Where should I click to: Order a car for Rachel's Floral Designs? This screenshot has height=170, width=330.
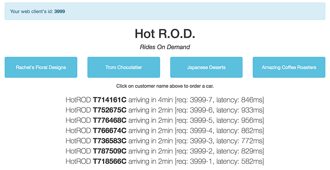(x=41, y=67)
